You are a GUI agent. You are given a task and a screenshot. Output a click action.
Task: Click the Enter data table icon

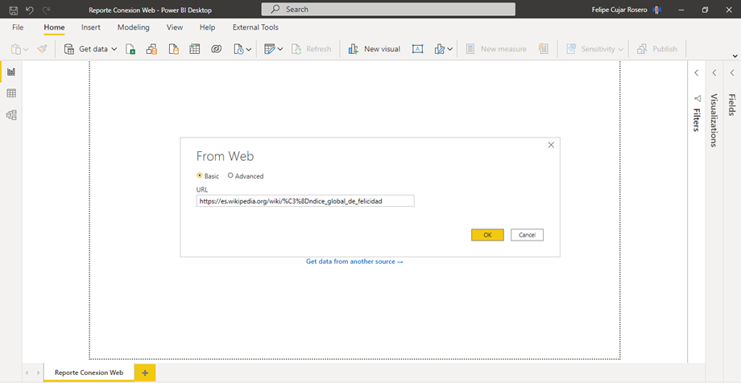pyautogui.click(x=195, y=49)
